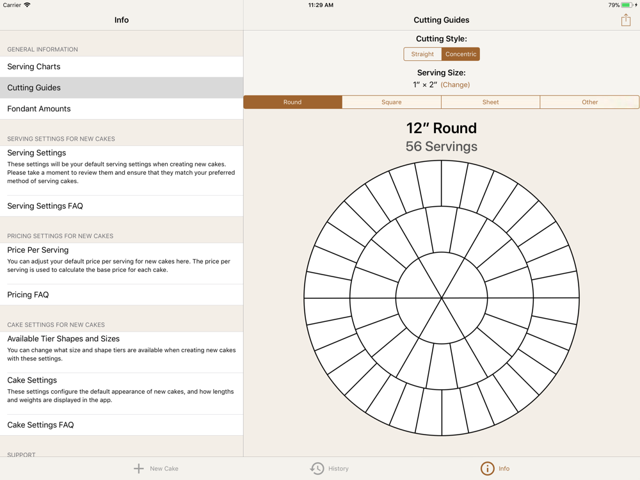The width and height of the screenshot is (640, 480).
Task: Tap the PRICING SETTINGS FOR NEW CAKES header
Action: [60, 236]
